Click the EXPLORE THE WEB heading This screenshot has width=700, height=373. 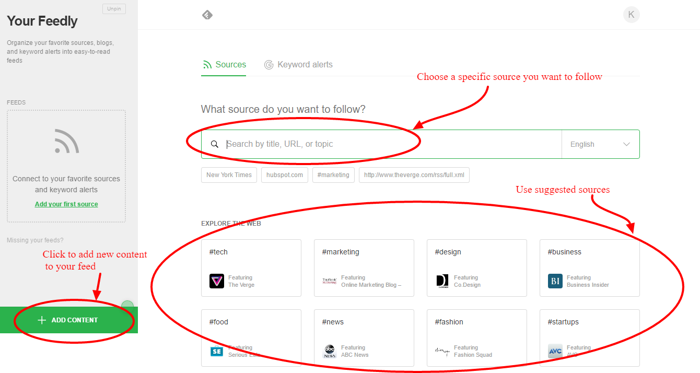[231, 224]
